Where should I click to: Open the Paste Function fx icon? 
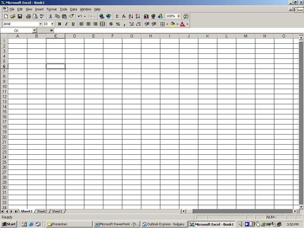[x=124, y=16]
